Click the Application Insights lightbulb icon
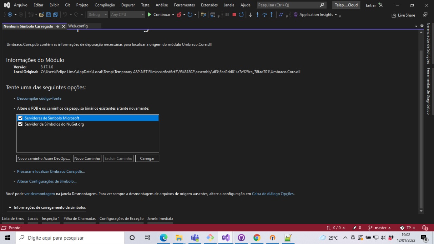The image size is (434, 244). (296, 15)
